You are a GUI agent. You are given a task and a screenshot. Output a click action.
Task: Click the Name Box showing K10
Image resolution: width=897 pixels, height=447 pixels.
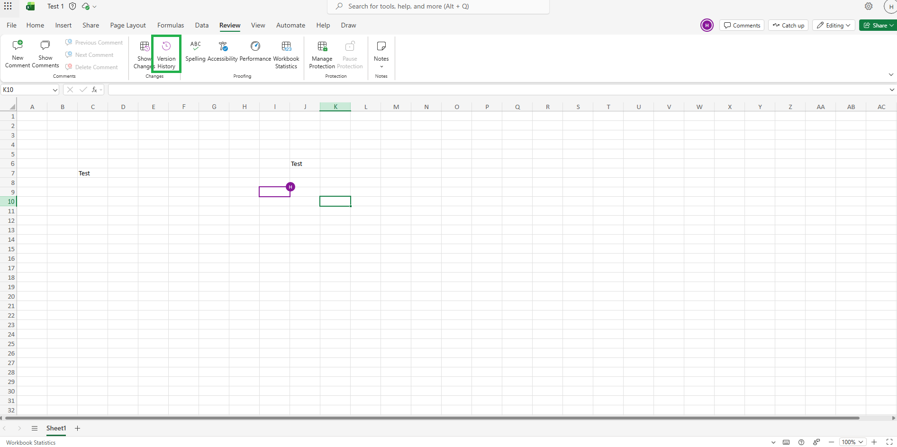tap(26, 90)
